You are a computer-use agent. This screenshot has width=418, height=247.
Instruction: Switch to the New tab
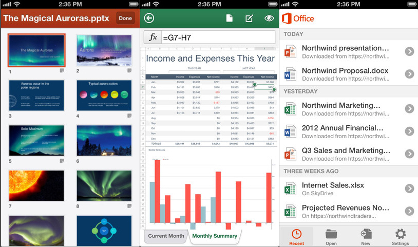(366, 237)
